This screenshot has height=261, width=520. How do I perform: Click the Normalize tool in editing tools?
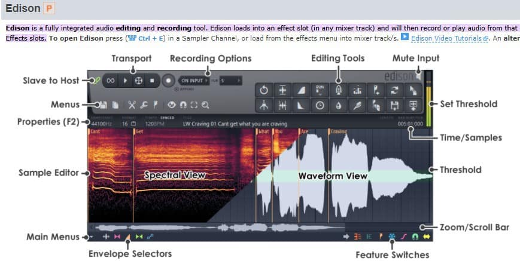point(282,90)
